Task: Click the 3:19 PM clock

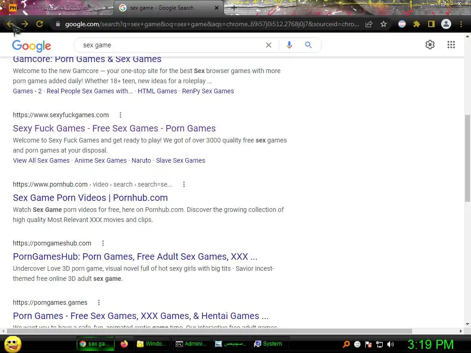Action: [431, 344]
